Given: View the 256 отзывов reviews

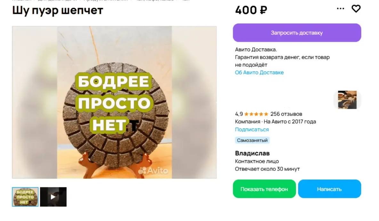Looking at the screenshot, I should point(286,114).
